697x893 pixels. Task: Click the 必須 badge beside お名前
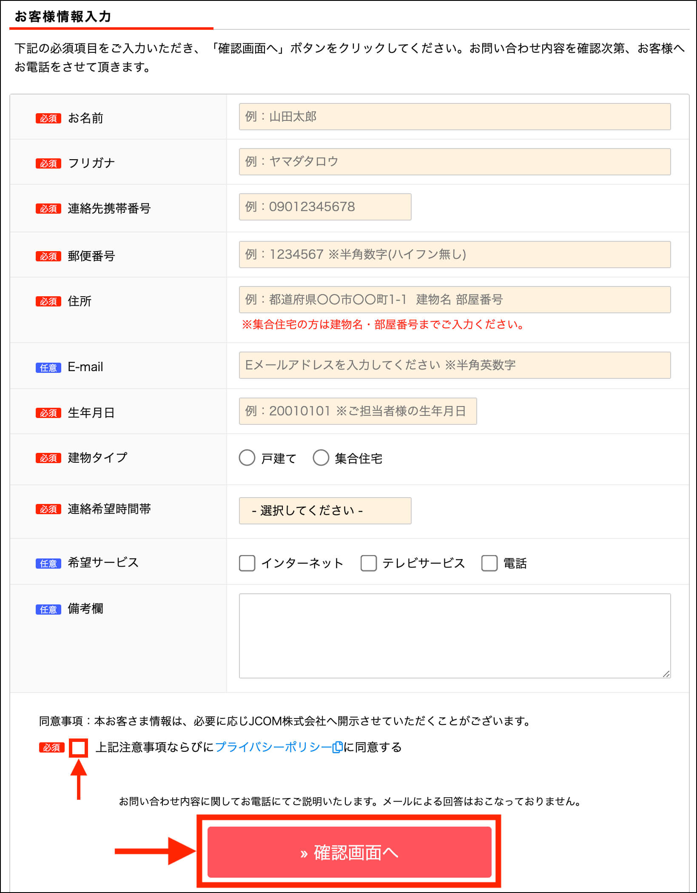click(x=48, y=118)
